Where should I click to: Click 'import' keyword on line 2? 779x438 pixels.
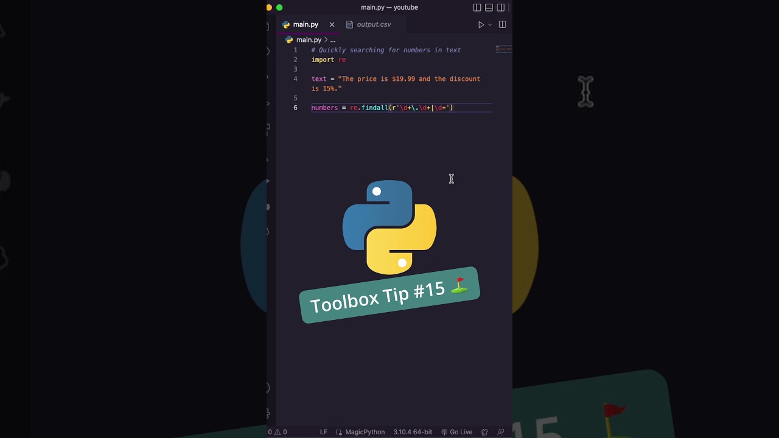coord(323,60)
